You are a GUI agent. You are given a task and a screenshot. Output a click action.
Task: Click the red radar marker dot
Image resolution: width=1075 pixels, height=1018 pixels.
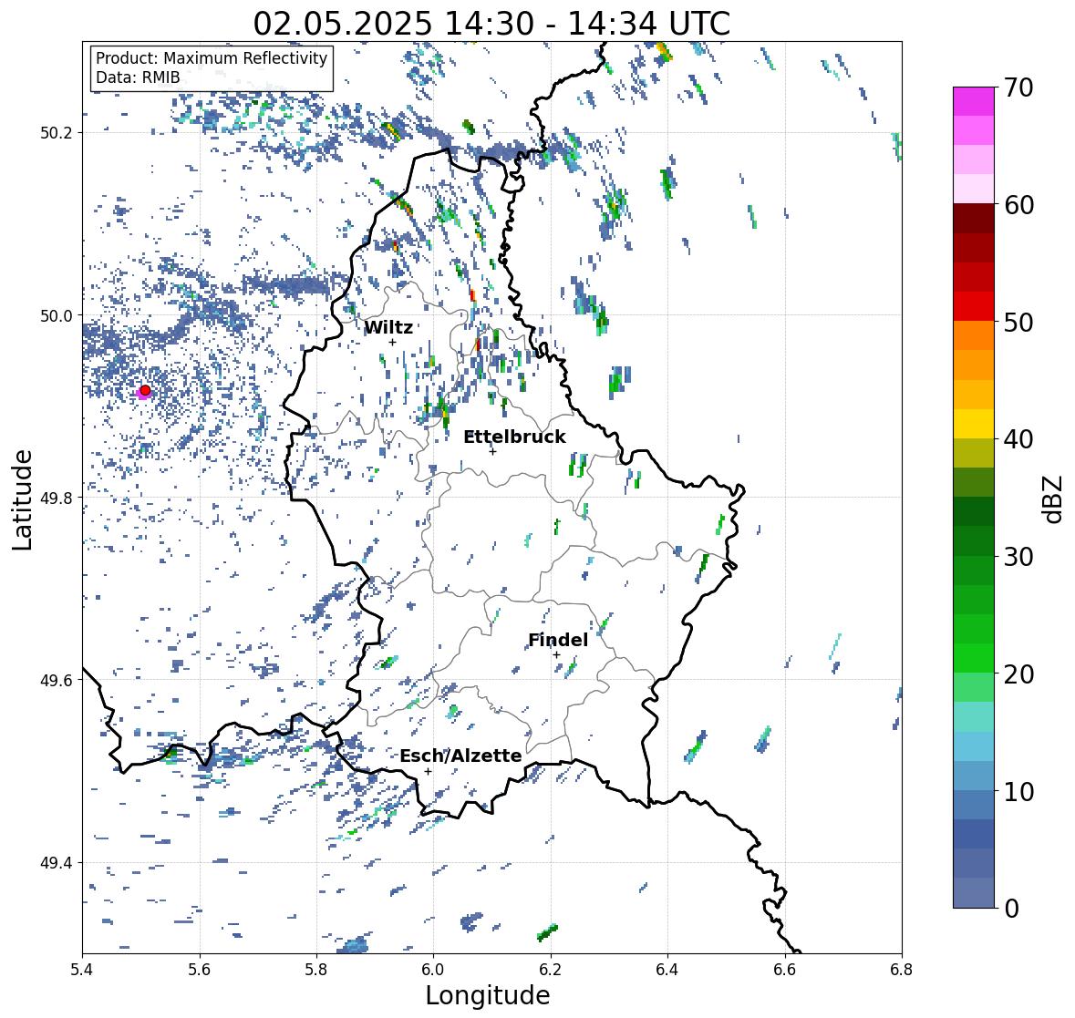click(145, 390)
